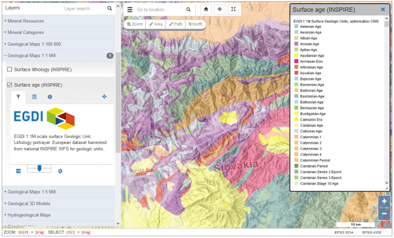The image size is (394, 238).
Task: Open the layer settings gear icon
Action: [x=60, y=171]
